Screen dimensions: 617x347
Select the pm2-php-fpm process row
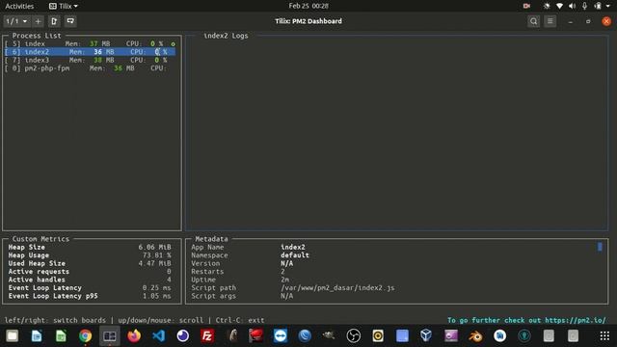[90, 68]
